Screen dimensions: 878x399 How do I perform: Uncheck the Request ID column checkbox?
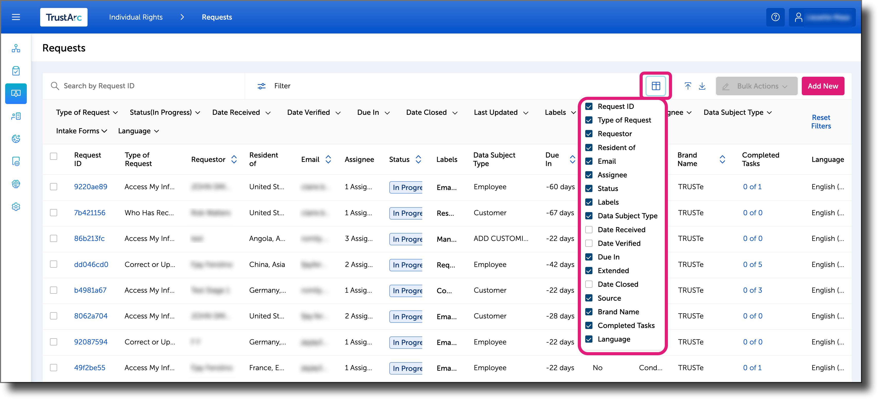pyautogui.click(x=589, y=106)
